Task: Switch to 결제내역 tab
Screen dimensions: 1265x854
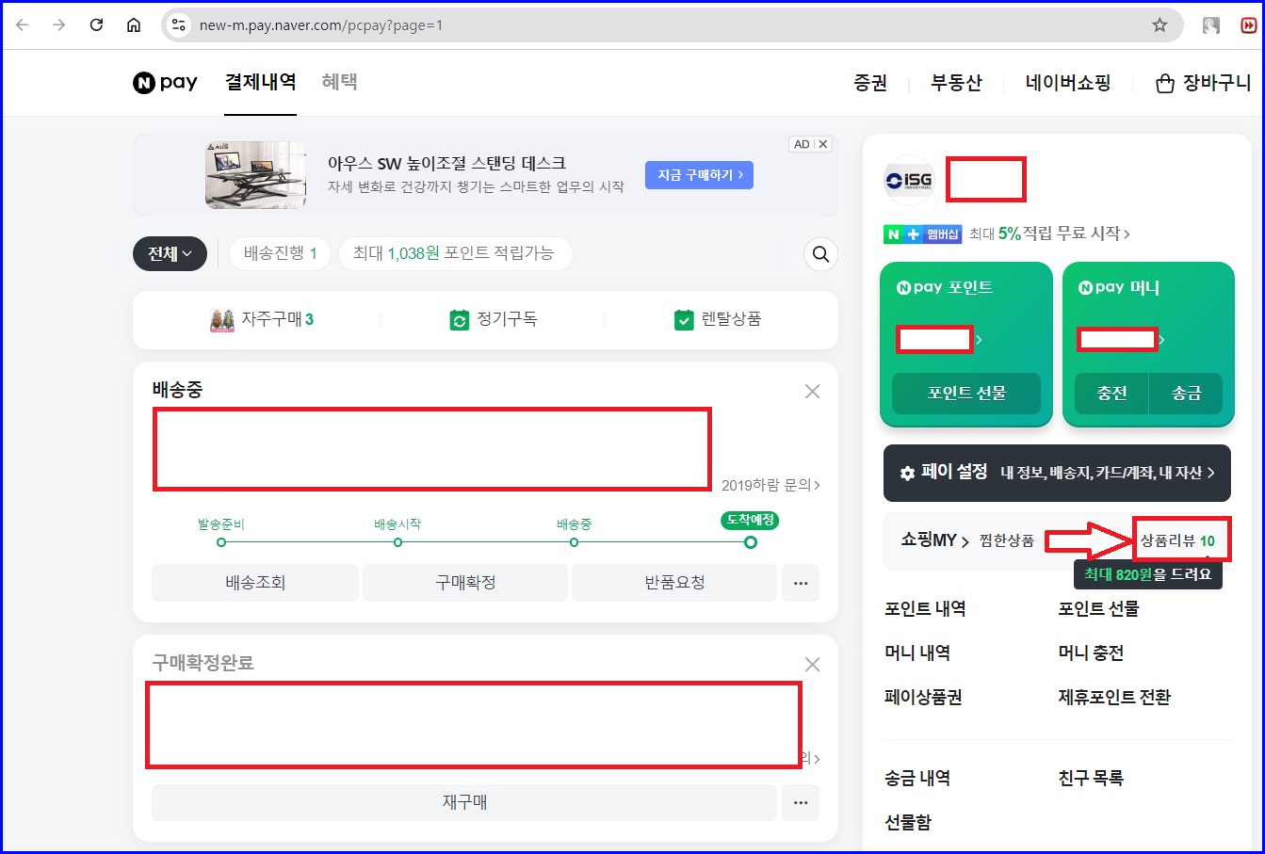Action: pyautogui.click(x=260, y=83)
